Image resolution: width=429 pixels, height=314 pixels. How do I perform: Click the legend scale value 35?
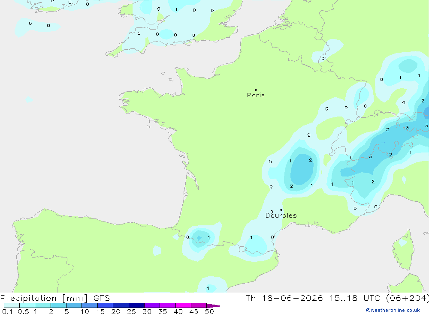click(163, 311)
